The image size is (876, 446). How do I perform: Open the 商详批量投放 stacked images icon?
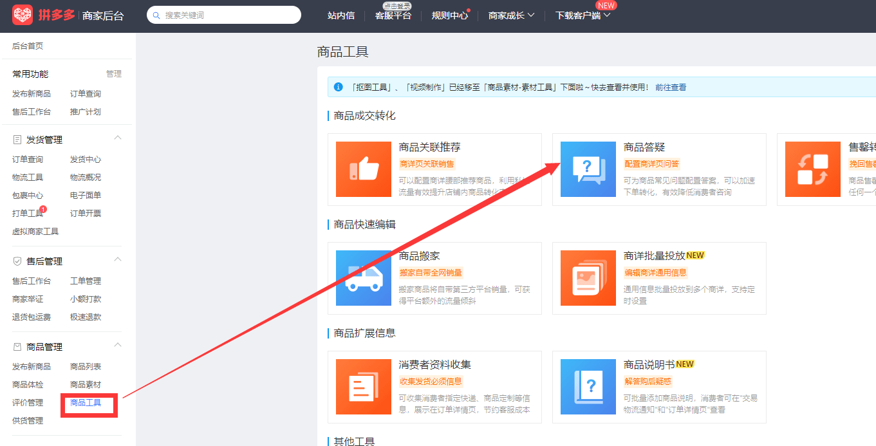click(x=588, y=278)
